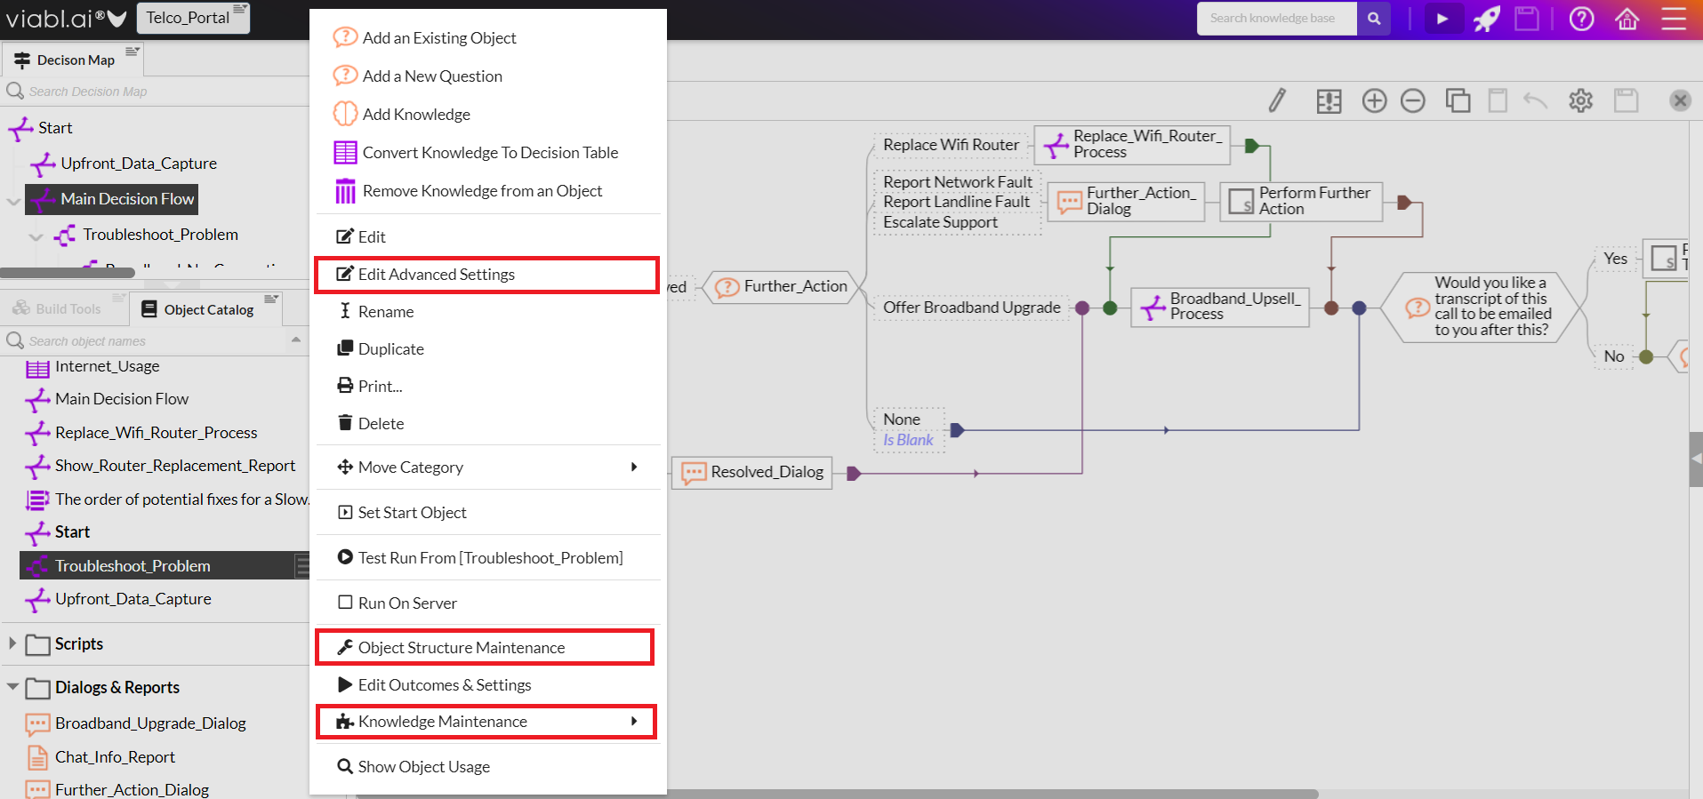Open the canvas settings gear icon
The image size is (1703, 799).
point(1580,100)
